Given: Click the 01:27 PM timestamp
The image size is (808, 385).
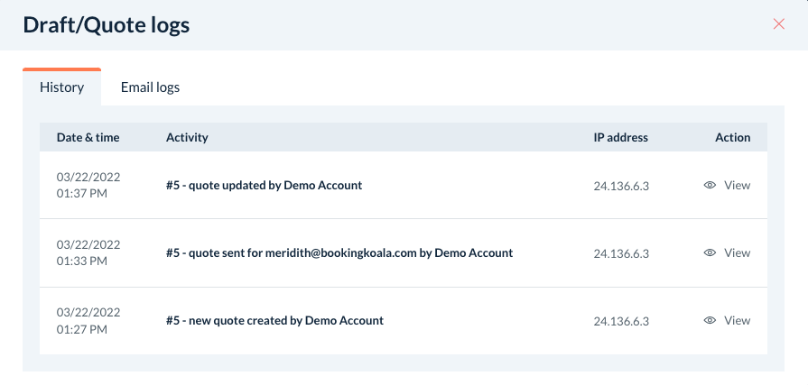Looking at the screenshot, I should [81, 329].
